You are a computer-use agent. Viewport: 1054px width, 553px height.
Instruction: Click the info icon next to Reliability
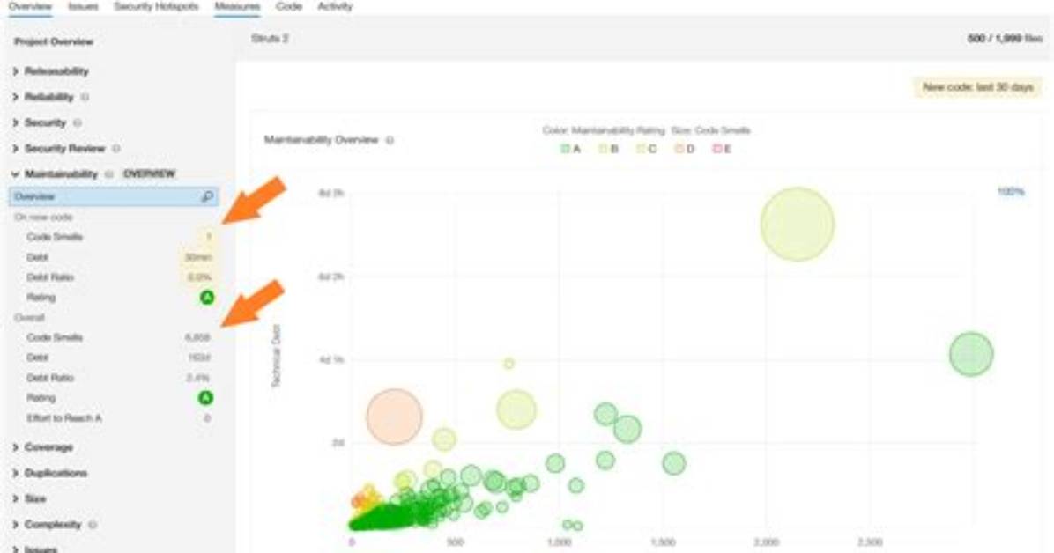point(85,97)
